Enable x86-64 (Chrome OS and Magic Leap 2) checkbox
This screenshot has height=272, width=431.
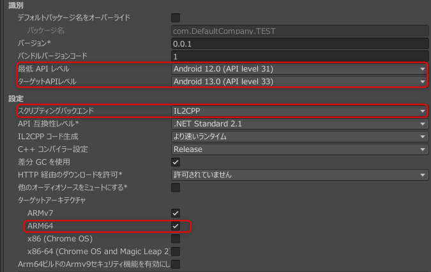(176, 252)
